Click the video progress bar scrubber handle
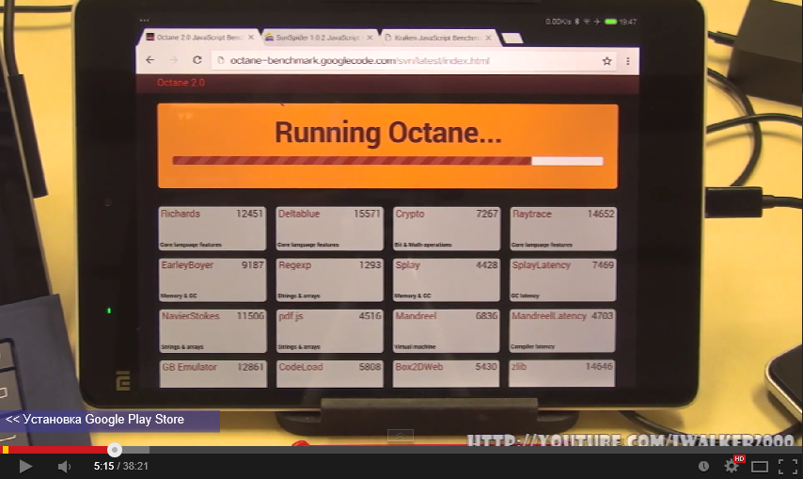The width and height of the screenshot is (803, 479). [115, 450]
